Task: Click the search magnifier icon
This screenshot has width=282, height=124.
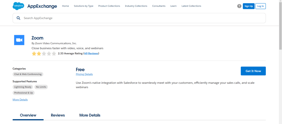Action: point(18,18)
